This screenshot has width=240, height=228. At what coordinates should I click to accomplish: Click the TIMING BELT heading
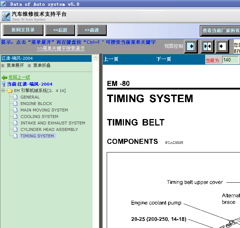136,122
